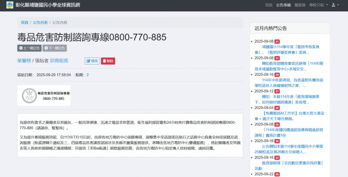Go to next announcement 下一則公告
348x177 pixels.
pos(54,48)
